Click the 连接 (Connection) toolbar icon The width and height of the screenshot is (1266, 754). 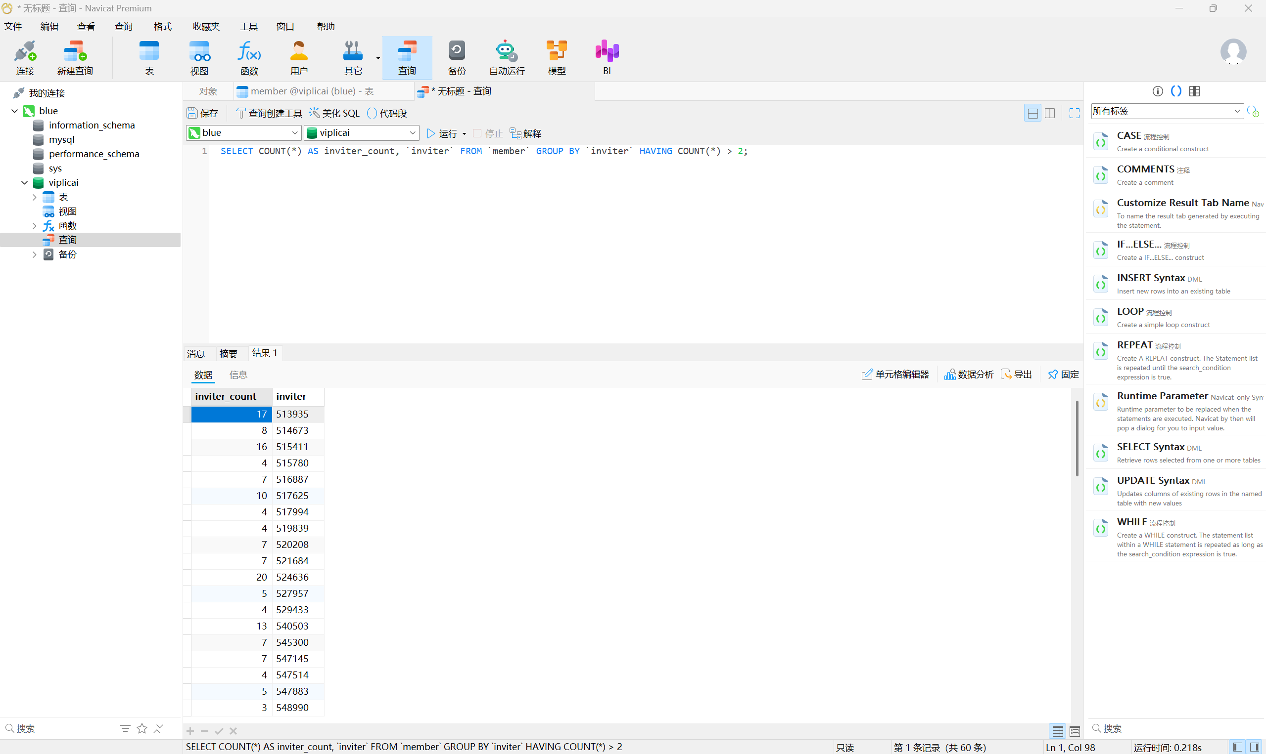click(x=25, y=57)
